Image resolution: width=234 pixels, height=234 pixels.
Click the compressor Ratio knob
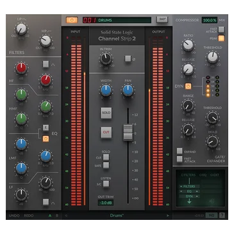tap(188, 45)
